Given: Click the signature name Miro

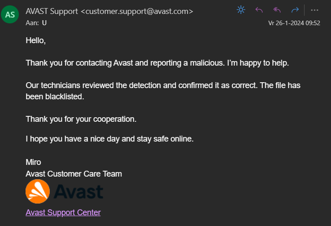Looking at the screenshot, I should [x=33, y=162].
